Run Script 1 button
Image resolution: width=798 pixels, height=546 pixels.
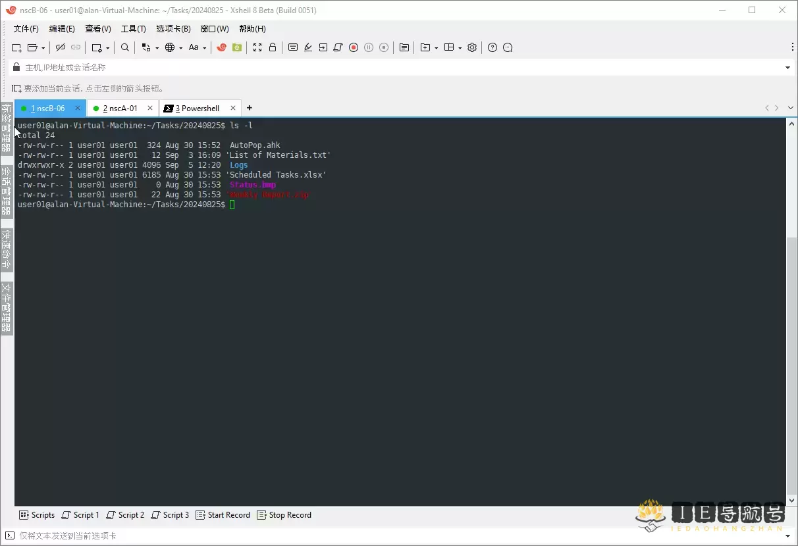coord(80,515)
